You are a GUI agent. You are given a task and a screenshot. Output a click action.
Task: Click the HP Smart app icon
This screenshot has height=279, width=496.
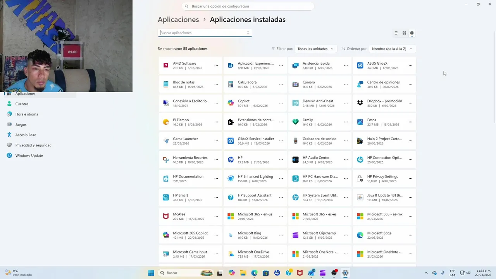[166, 197]
